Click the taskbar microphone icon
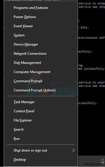This screenshot has width=105, height=167. coord(102,161)
